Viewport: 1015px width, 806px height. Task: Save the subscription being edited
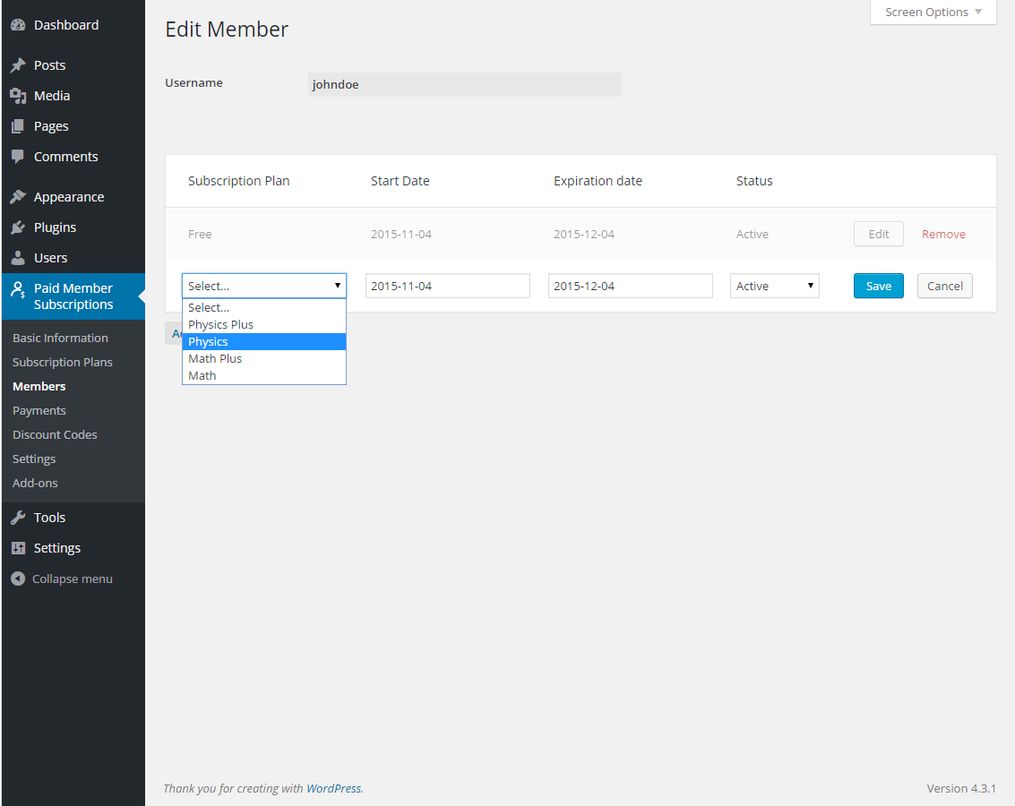pos(878,285)
